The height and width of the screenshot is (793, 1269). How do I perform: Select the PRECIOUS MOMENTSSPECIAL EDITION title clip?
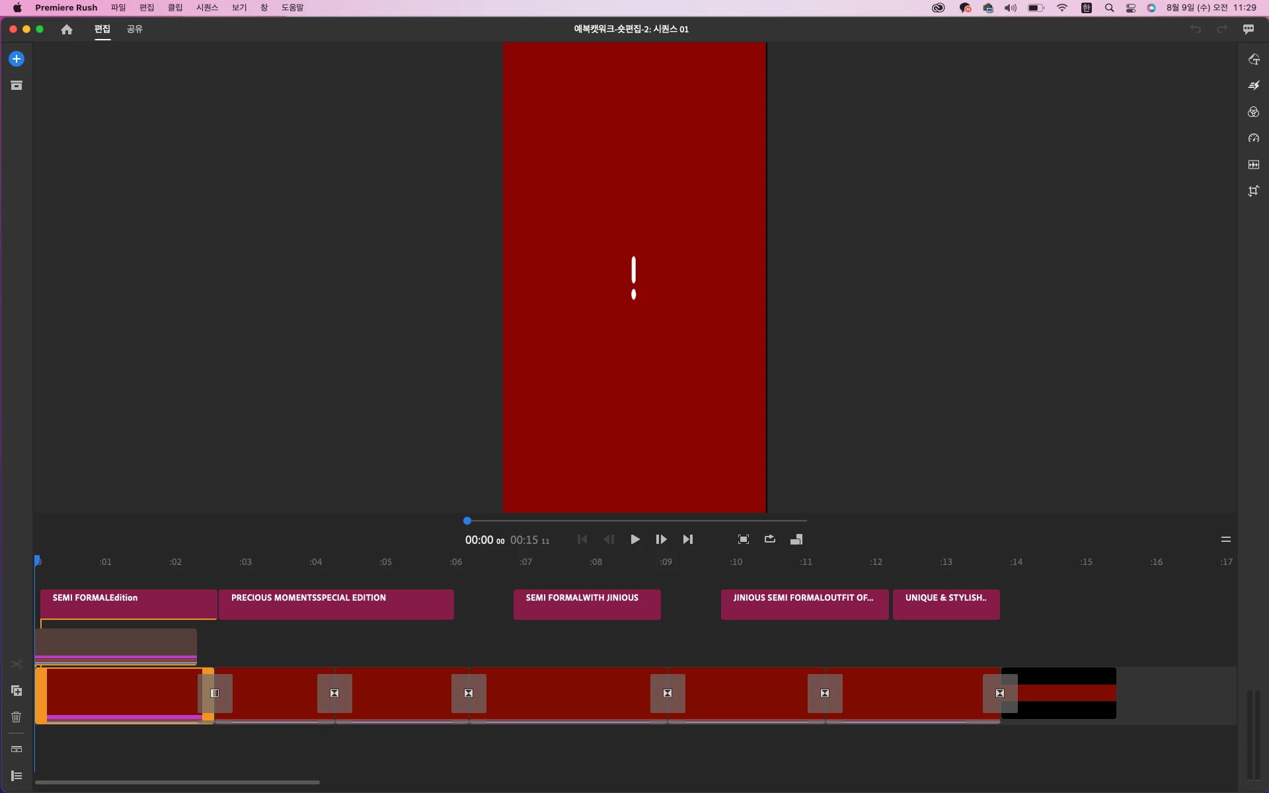tap(336, 604)
